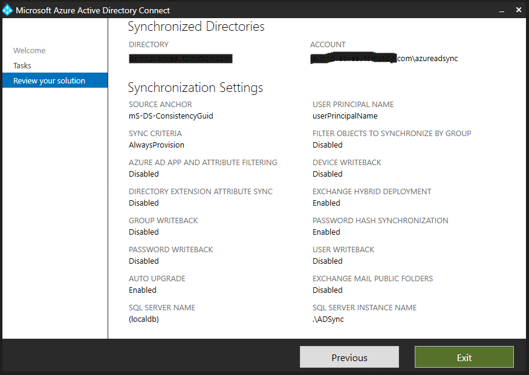Click the GROUP WRITEBACK label
Viewport: 529px width, 375px height.
pos(163,220)
